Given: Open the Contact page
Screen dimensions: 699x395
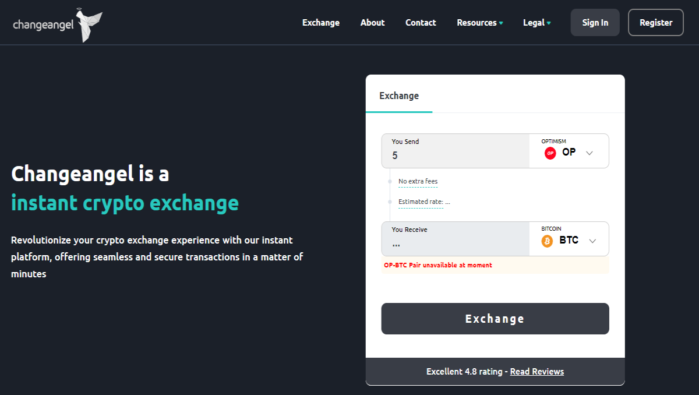Looking at the screenshot, I should (421, 23).
